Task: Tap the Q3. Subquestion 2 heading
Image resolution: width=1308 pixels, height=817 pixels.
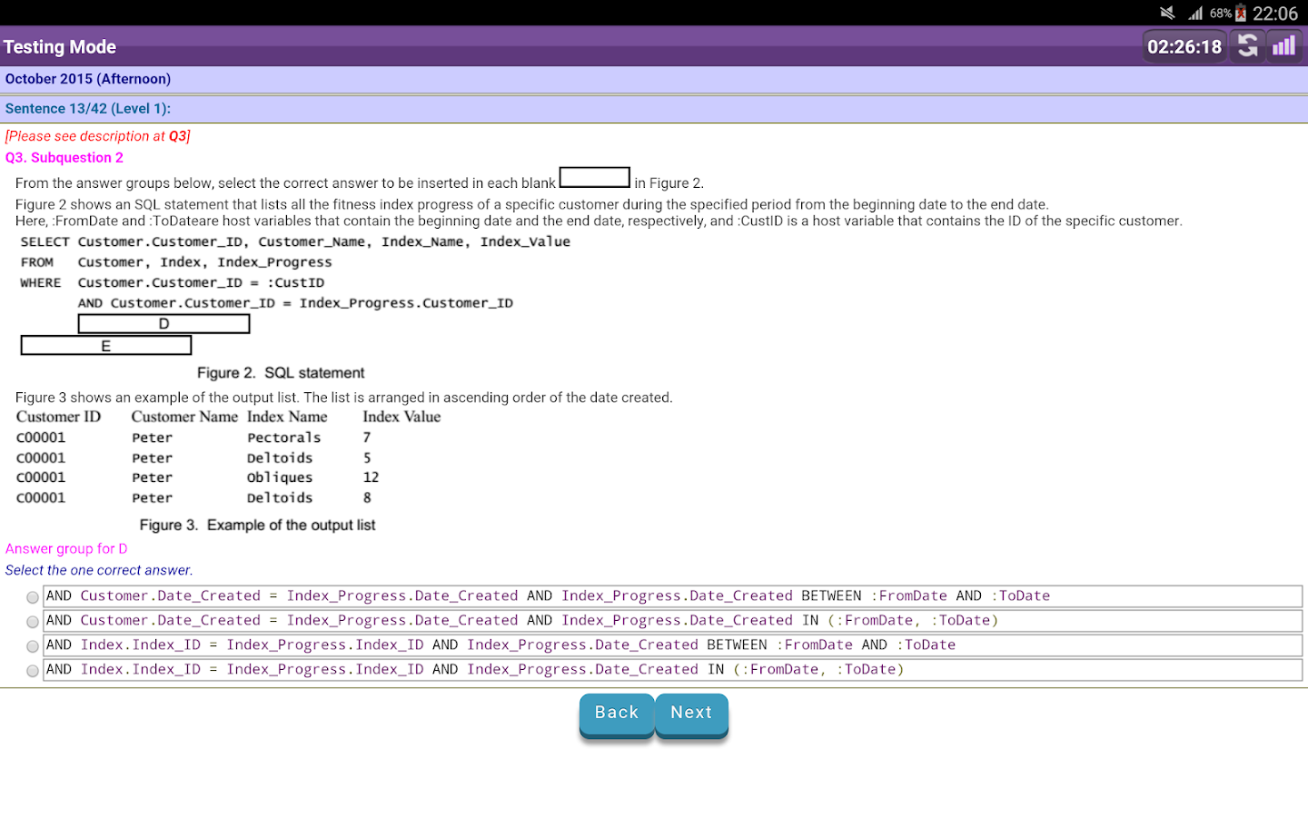Action: pyautogui.click(x=64, y=158)
